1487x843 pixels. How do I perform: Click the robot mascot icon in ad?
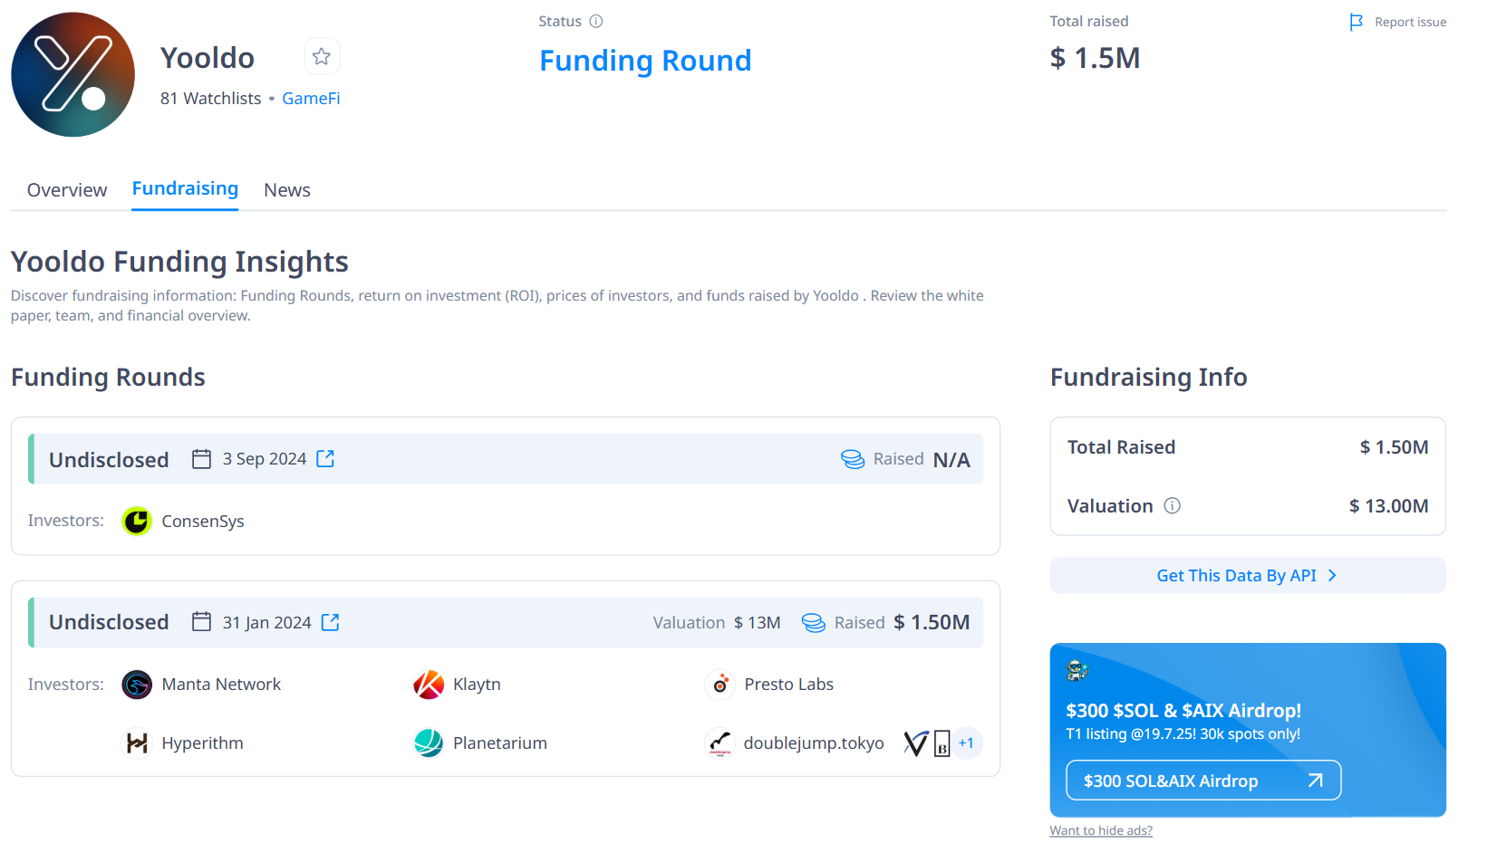[1077, 671]
